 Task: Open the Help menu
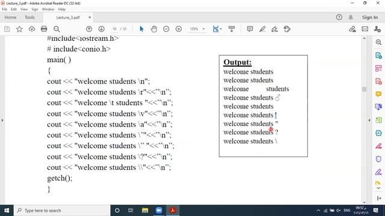click(x=62, y=10)
